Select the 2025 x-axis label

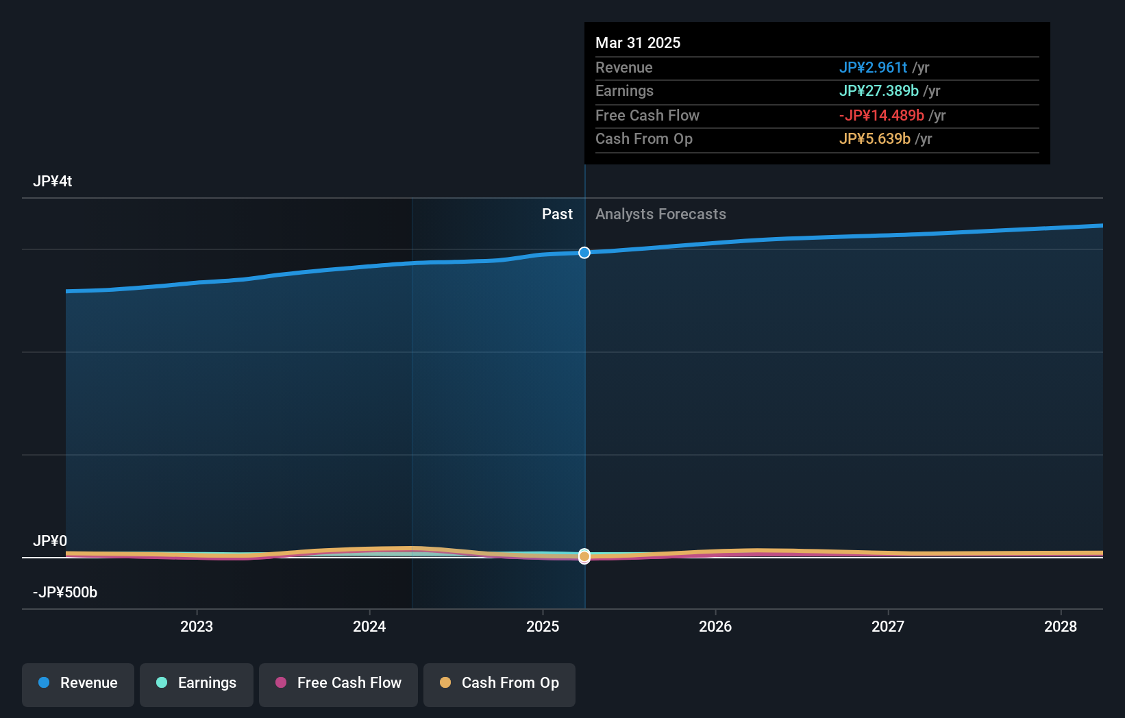543,626
